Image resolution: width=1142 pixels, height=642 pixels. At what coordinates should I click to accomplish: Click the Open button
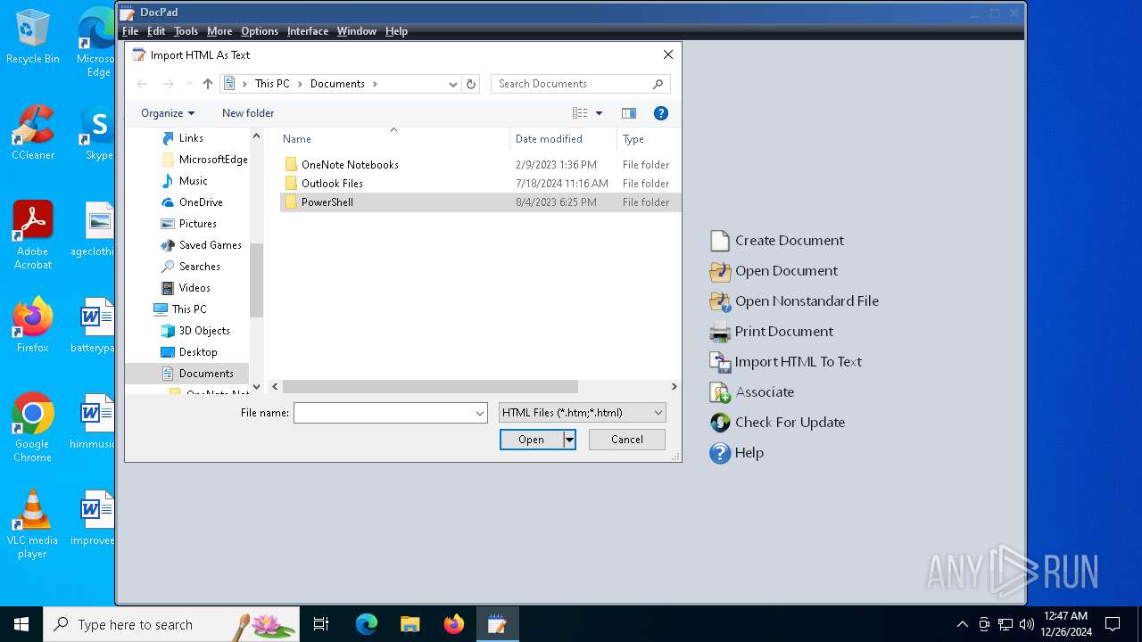tap(532, 440)
